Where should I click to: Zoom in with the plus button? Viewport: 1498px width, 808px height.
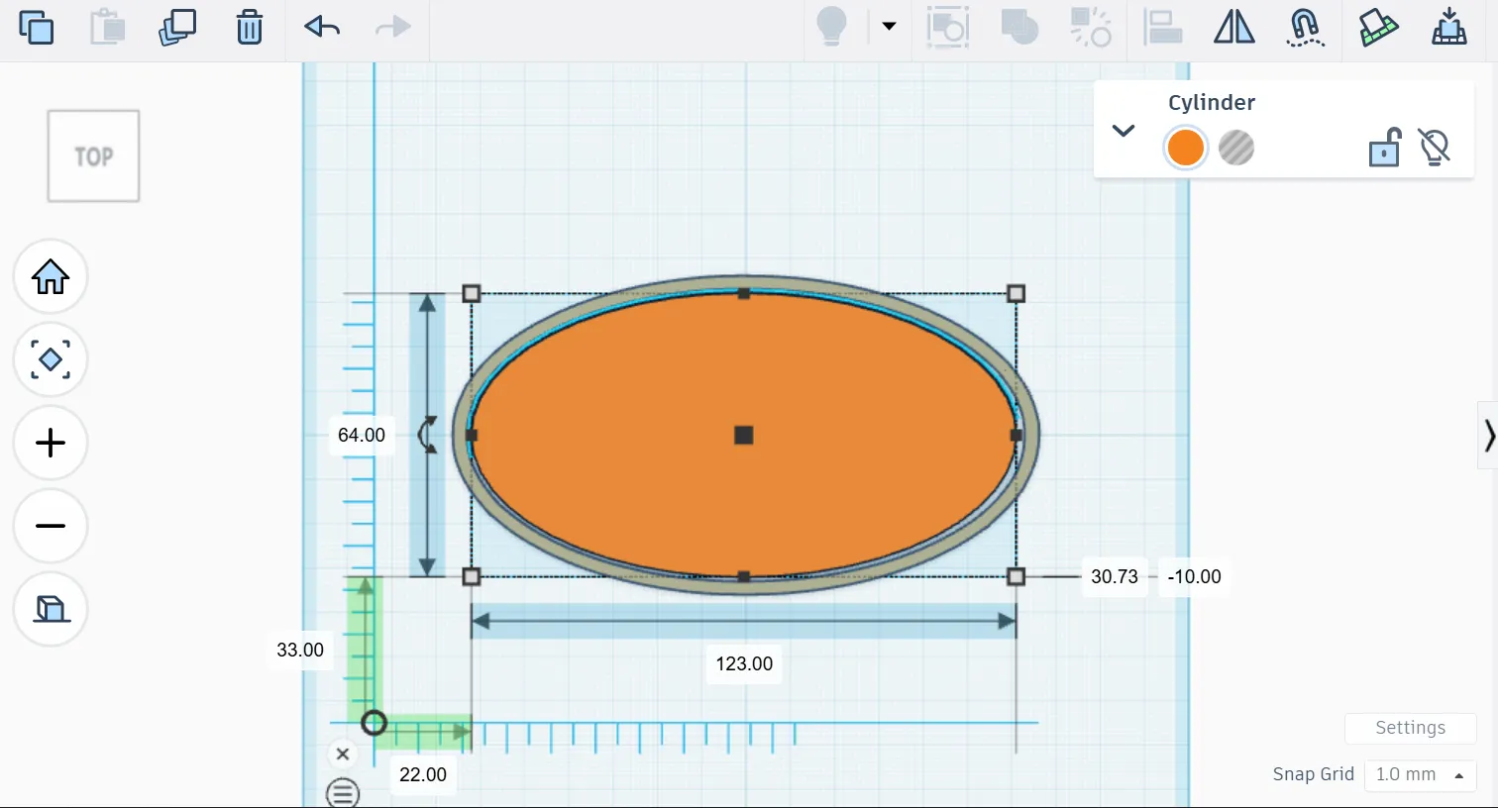click(51, 443)
